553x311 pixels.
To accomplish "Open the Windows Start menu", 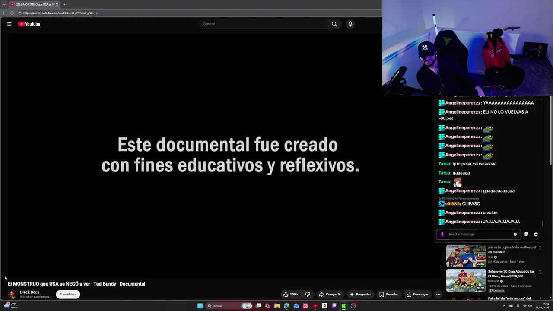I will 200,306.
